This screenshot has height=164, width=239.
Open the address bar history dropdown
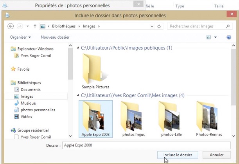click(x=152, y=26)
